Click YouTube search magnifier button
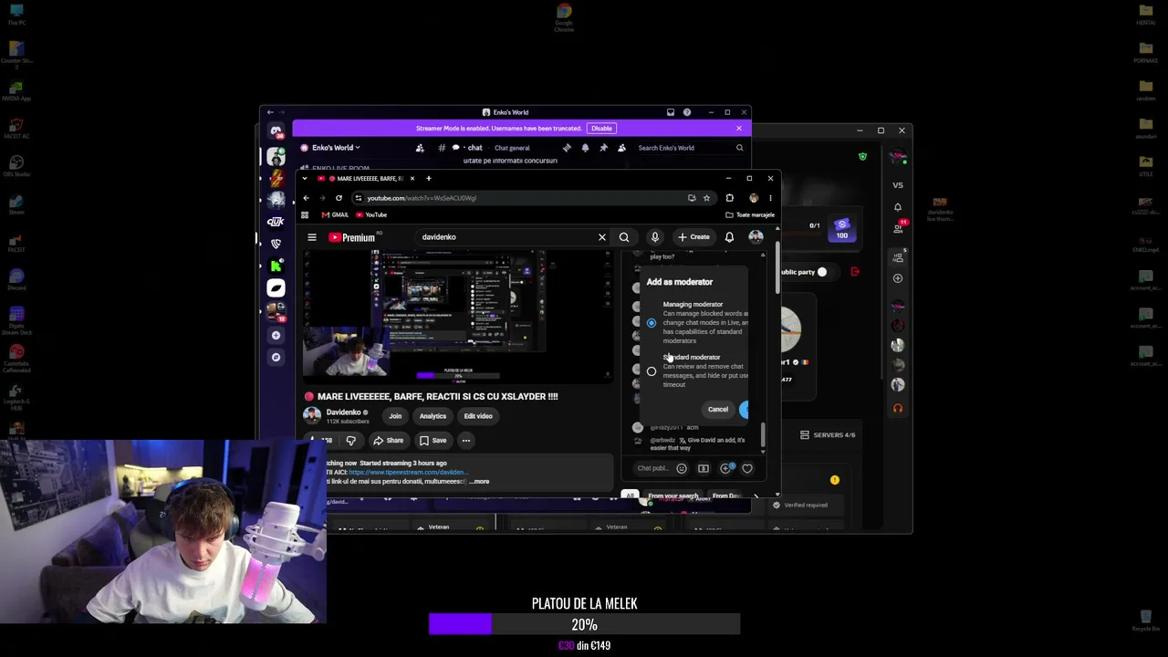This screenshot has height=657, width=1168. tap(624, 237)
